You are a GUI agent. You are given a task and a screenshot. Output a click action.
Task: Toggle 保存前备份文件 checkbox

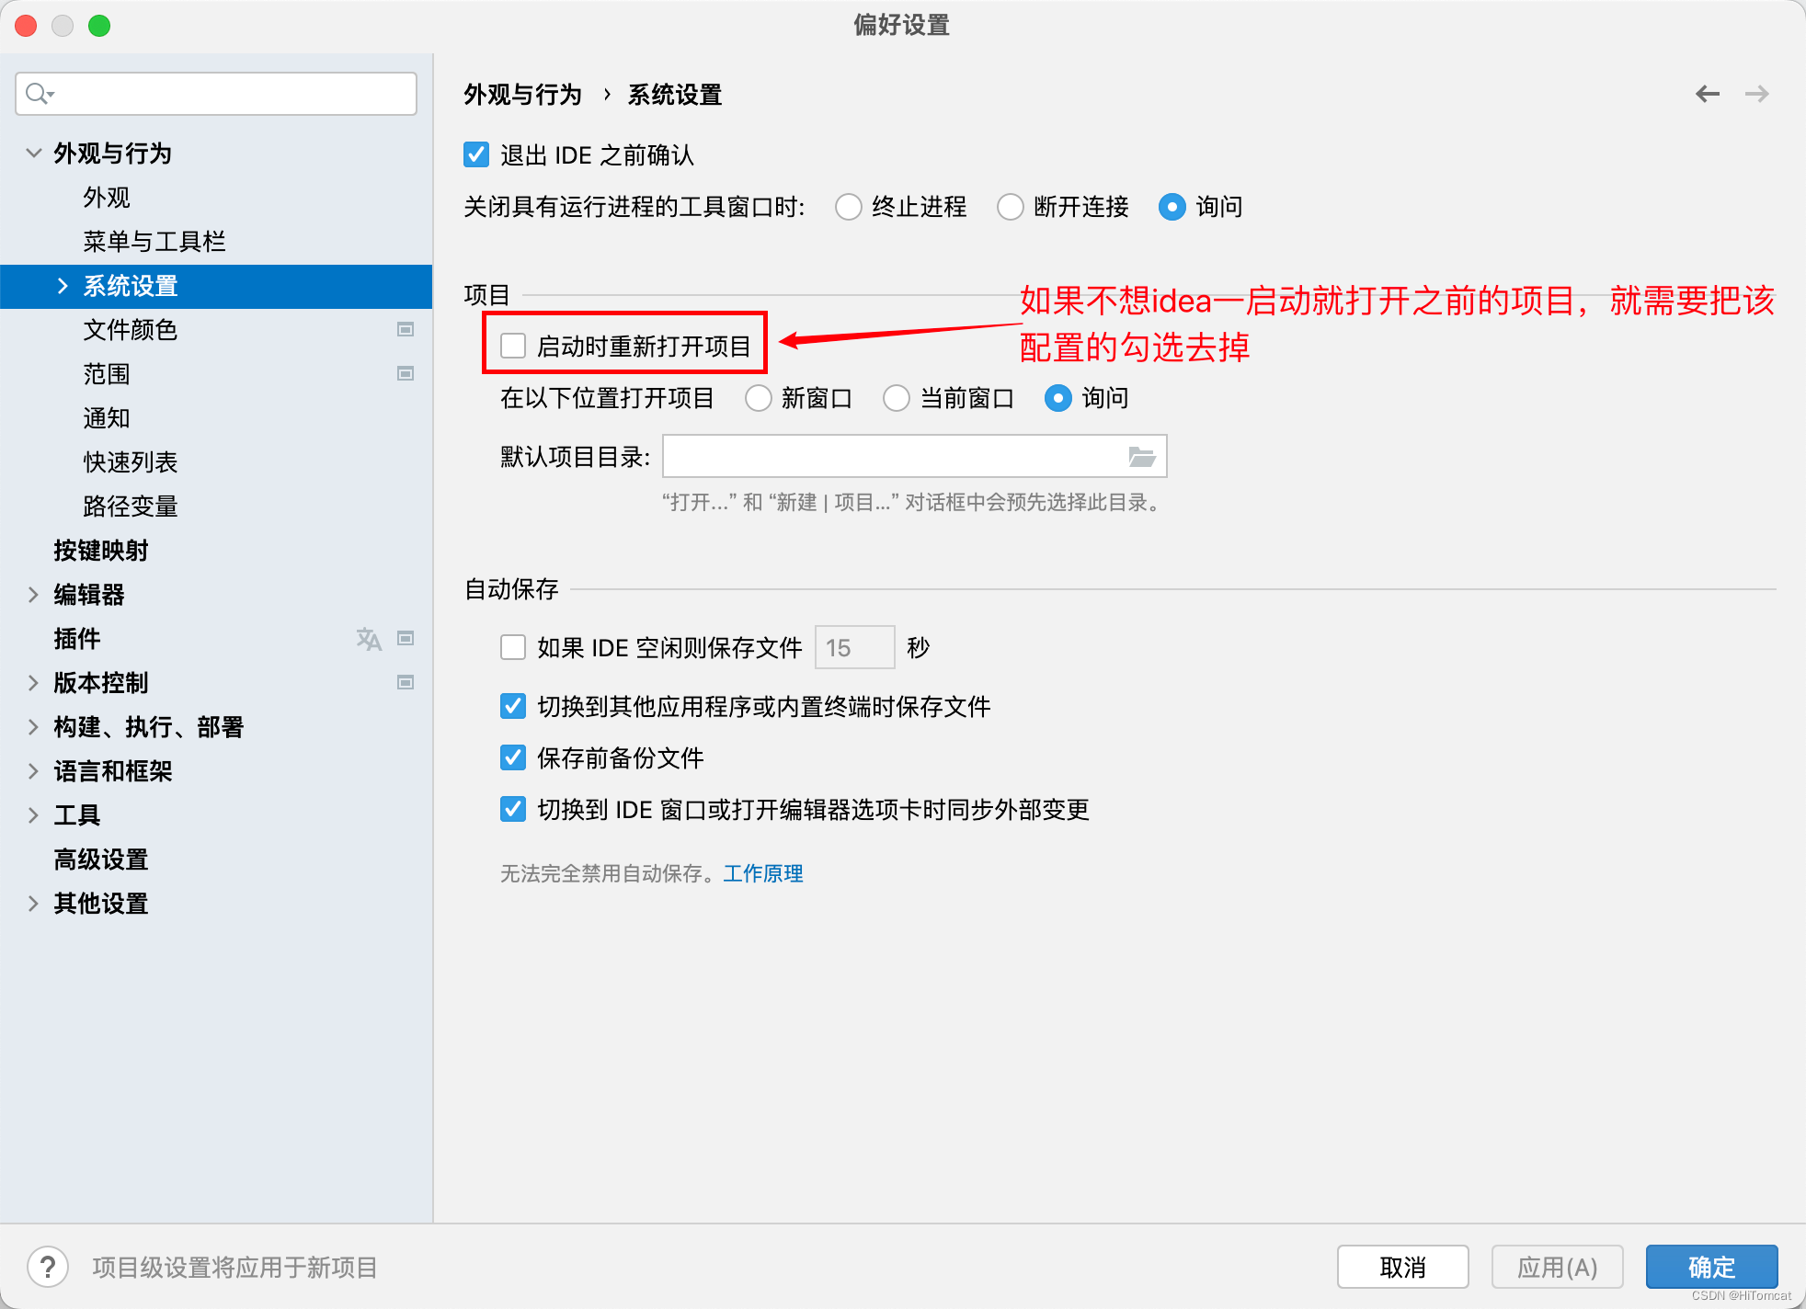click(x=513, y=757)
